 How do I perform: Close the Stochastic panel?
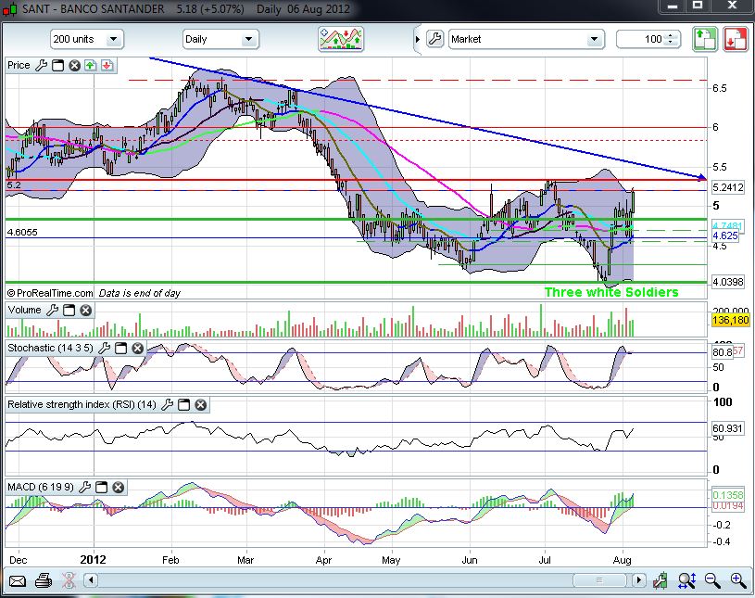138,348
